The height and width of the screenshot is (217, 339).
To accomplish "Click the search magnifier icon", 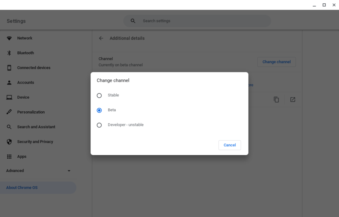I will (133, 21).
